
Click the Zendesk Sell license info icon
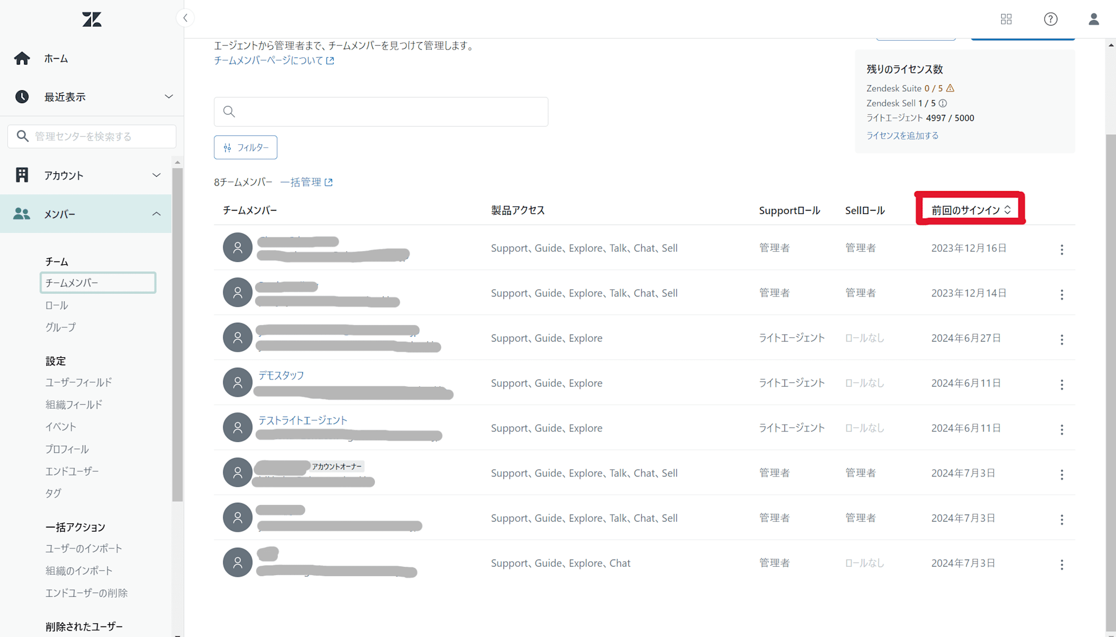tap(943, 103)
